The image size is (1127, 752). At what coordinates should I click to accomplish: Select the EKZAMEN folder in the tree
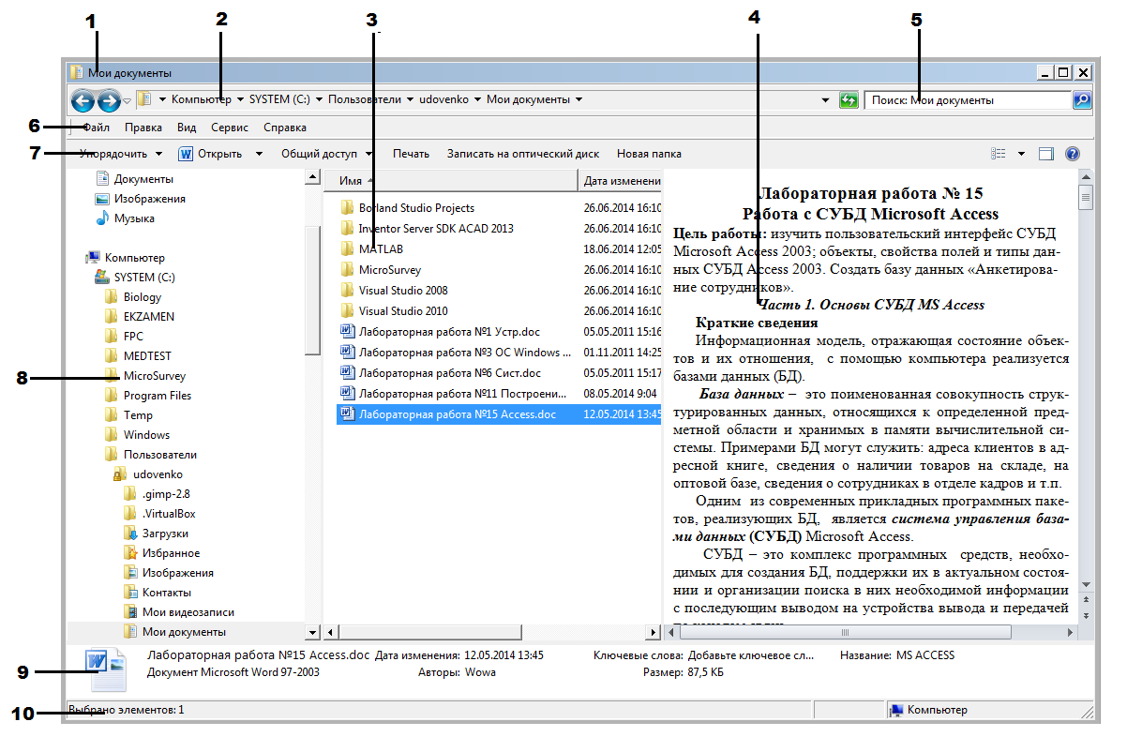tap(149, 317)
